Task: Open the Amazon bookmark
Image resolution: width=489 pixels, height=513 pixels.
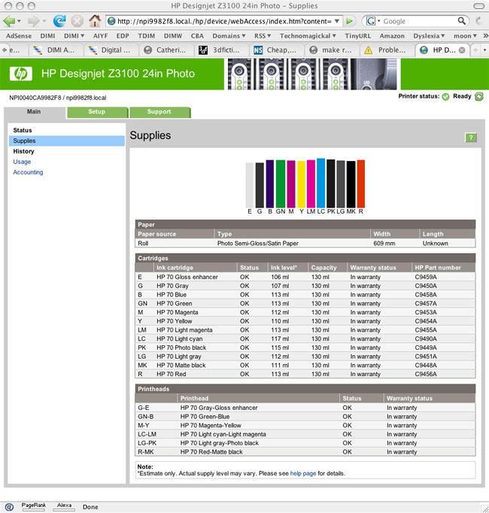Action: click(392, 35)
